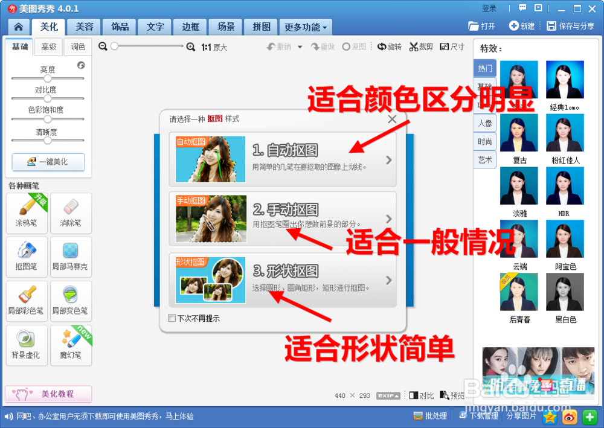604x428 pixels.
Task: Open the 调色 color tab
Action: 78,47
